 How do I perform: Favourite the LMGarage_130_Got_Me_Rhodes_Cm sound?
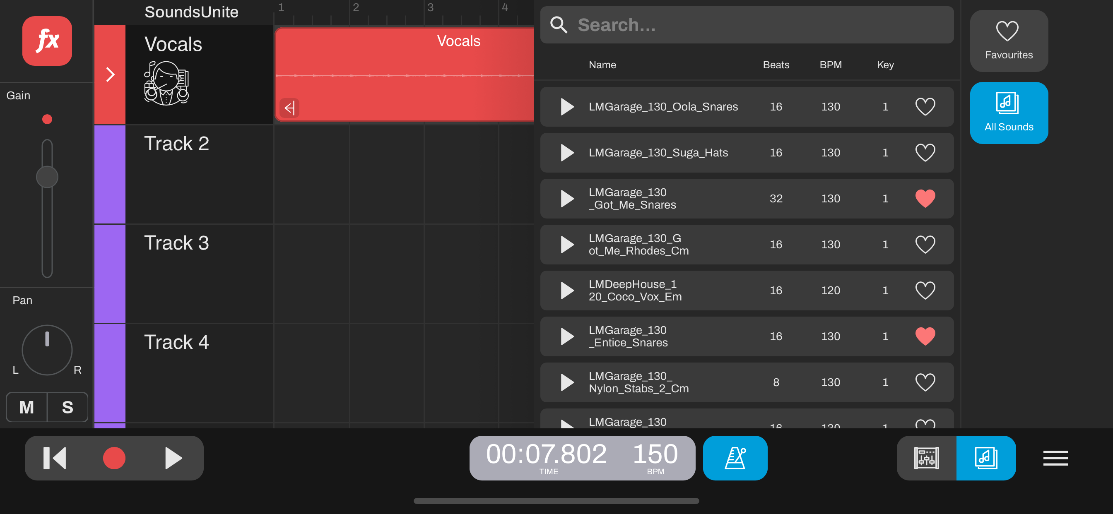point(925,245)
